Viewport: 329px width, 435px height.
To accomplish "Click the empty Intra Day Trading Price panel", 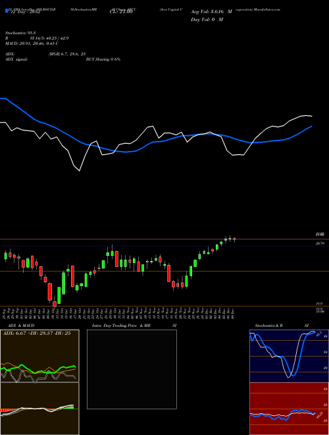I will (x=132, y=369).
